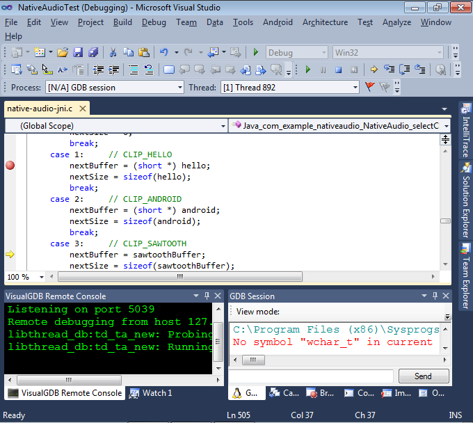The image size is (473, 423).
Task: Open the GDB Session window options arrow
Action: [x=424, y=296]
